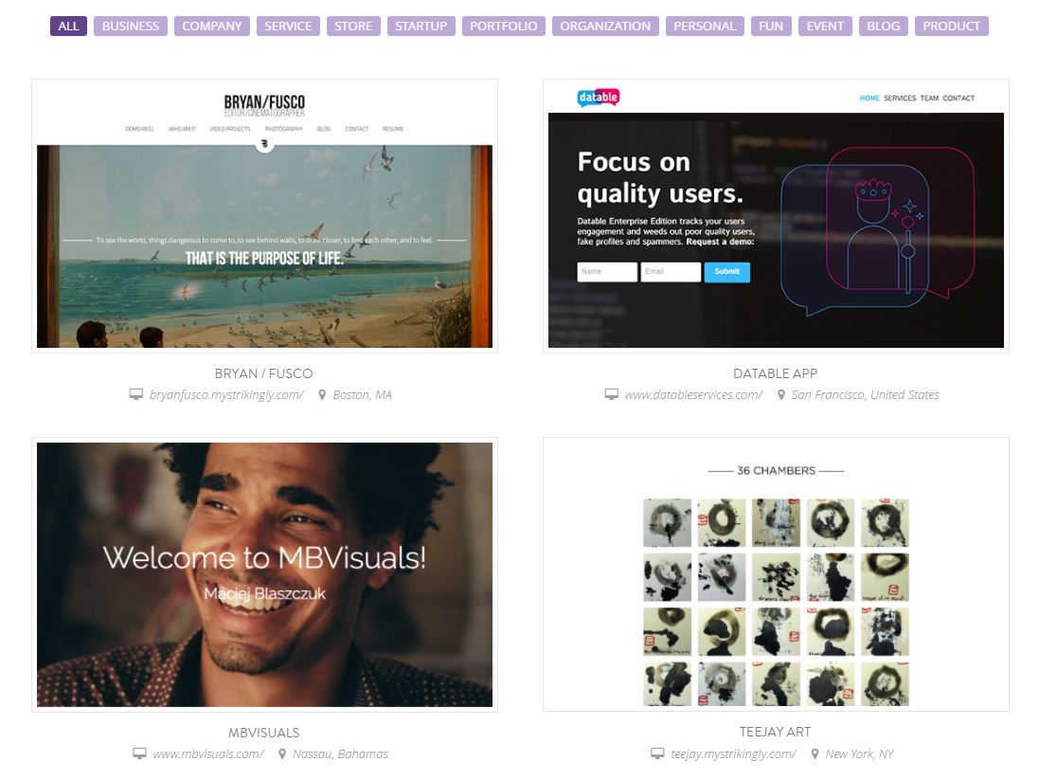Click monitor icon beside www.datableservices.com
This screenshot has height=780, width=1039.
tap(612, 394)
